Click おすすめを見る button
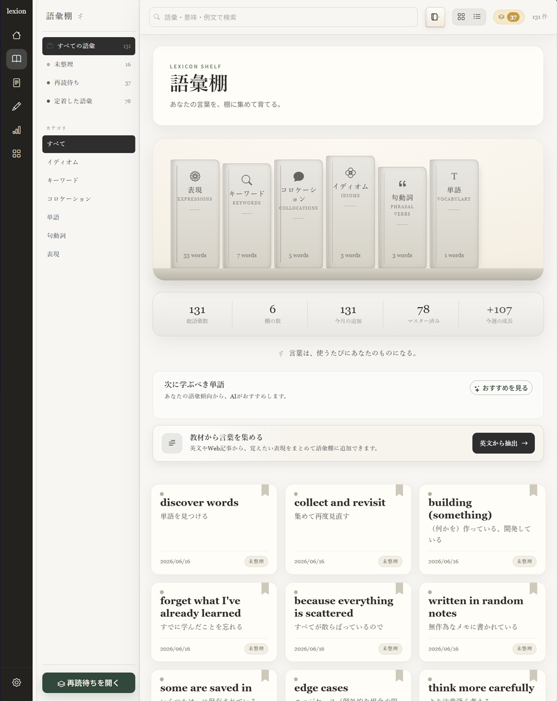The height and width of the screenshot is (701, 557). point(501,388)
